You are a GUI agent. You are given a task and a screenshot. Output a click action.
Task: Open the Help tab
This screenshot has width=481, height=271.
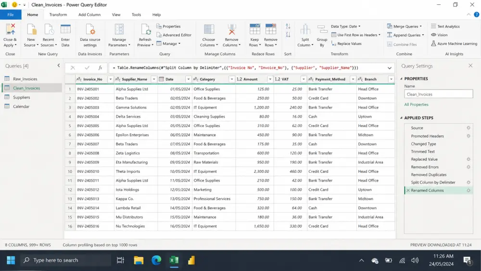pos(156,14)
